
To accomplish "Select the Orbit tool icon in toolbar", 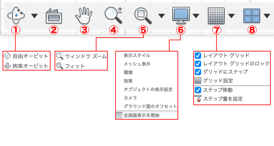I will point(16,15).
